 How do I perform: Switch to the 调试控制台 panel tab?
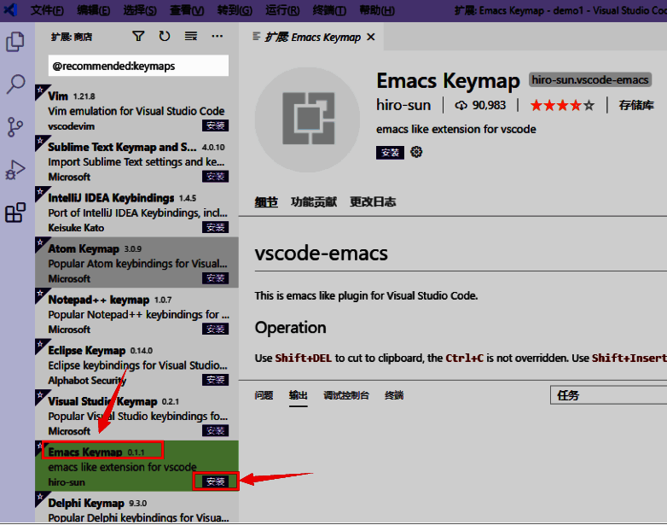point(346,395)
